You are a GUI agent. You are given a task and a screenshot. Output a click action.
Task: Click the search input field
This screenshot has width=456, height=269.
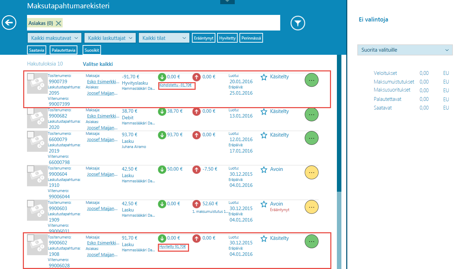170,23
